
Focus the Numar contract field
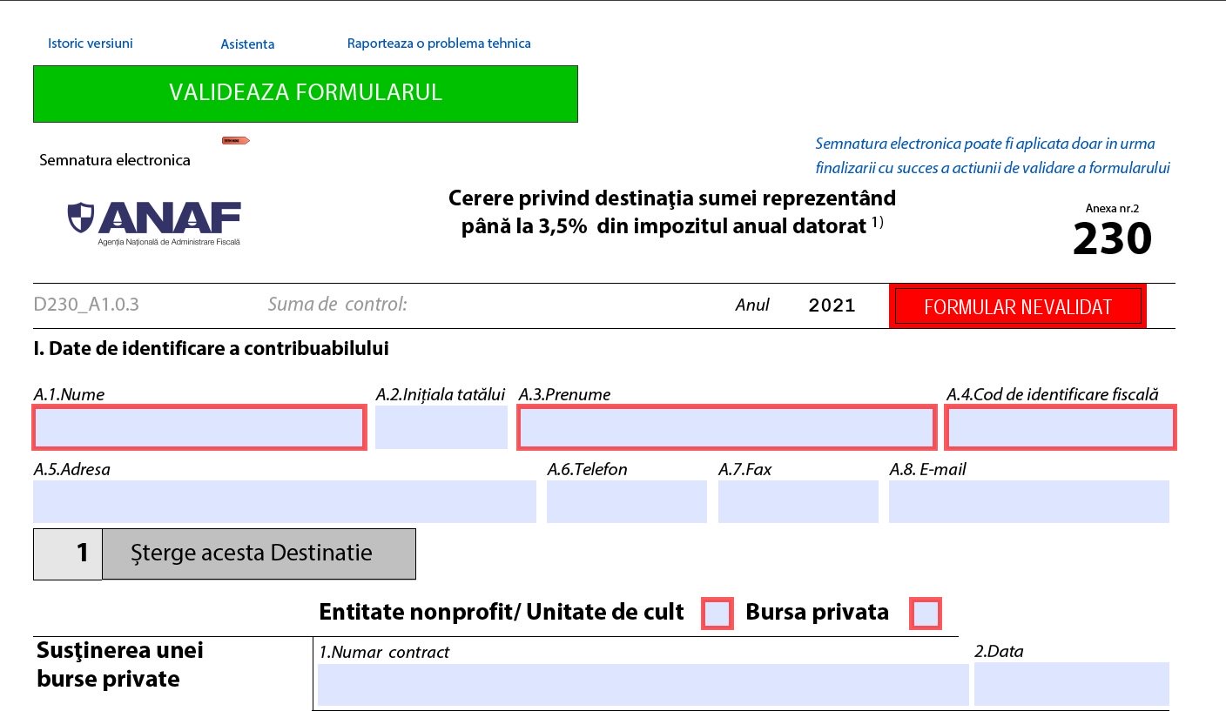point(643,684)
